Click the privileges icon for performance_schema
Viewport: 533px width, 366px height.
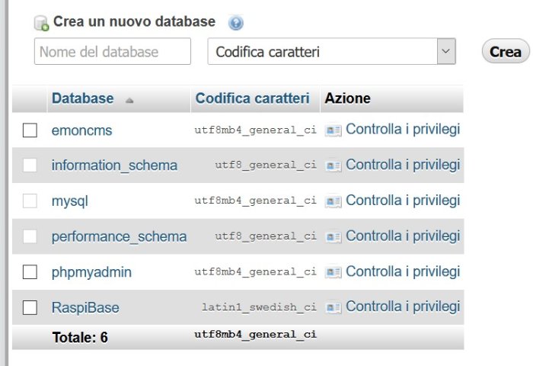click(334, 236)
